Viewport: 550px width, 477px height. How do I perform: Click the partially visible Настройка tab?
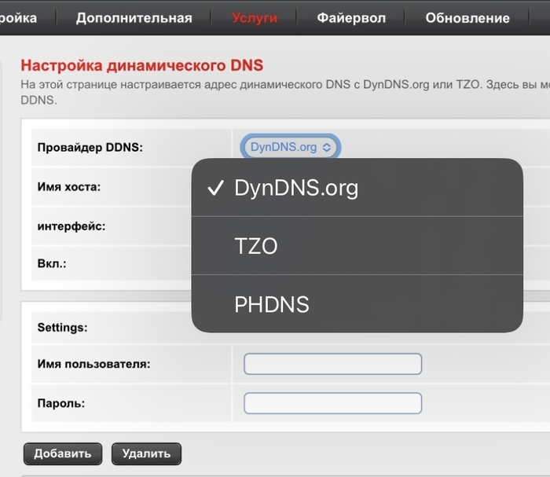tap(17, 18)
